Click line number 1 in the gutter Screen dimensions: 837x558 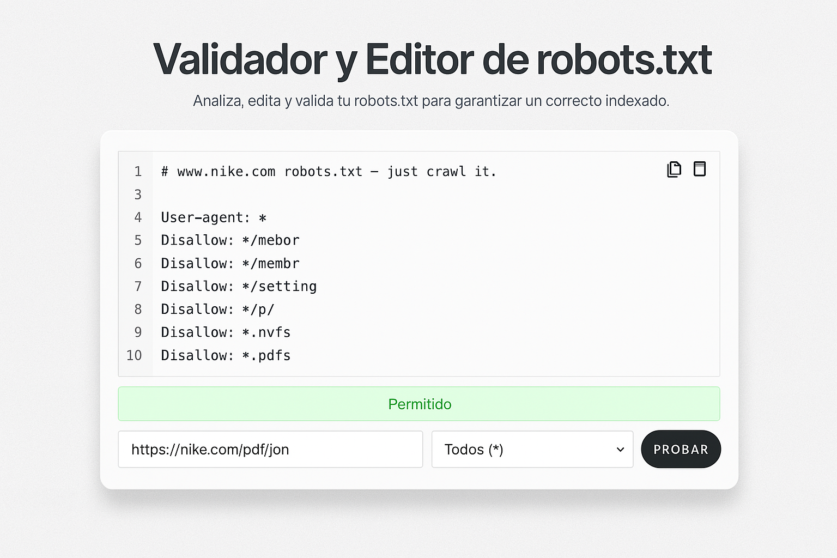(138, 172)
